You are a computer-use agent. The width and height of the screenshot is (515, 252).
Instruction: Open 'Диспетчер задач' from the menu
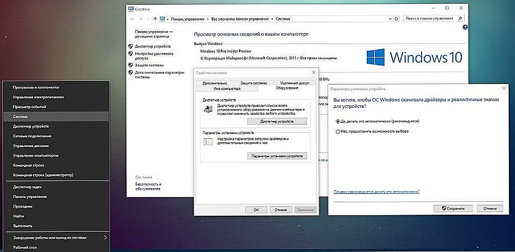pos(55,187)
